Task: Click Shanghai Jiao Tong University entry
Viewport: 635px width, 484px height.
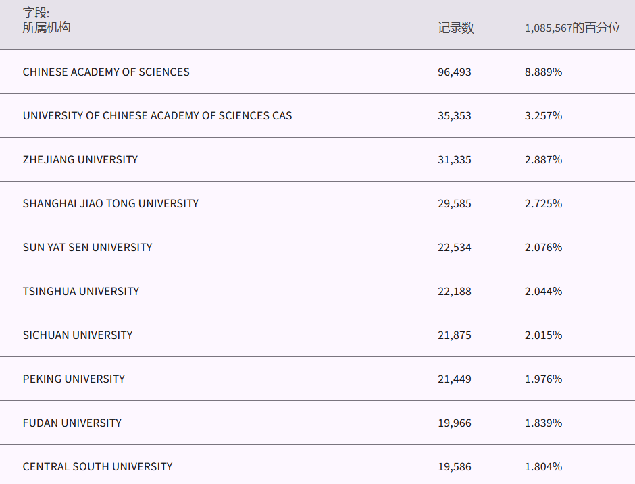Action: (111, 203)
